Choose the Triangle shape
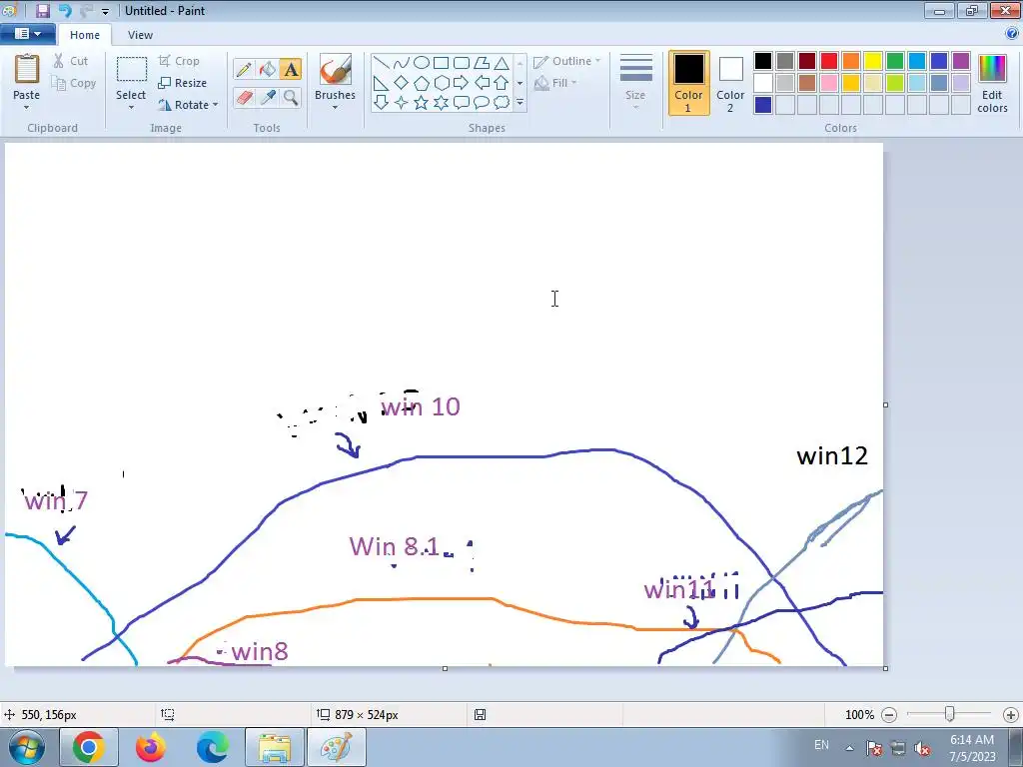Screen dimensions: 1023x767 pos(502,63)
